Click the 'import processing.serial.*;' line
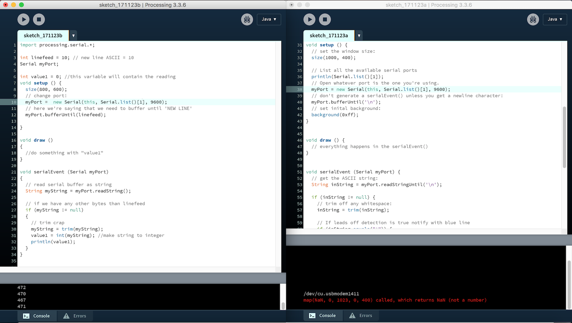Viewport: 572px width, 323px height. 57,45
